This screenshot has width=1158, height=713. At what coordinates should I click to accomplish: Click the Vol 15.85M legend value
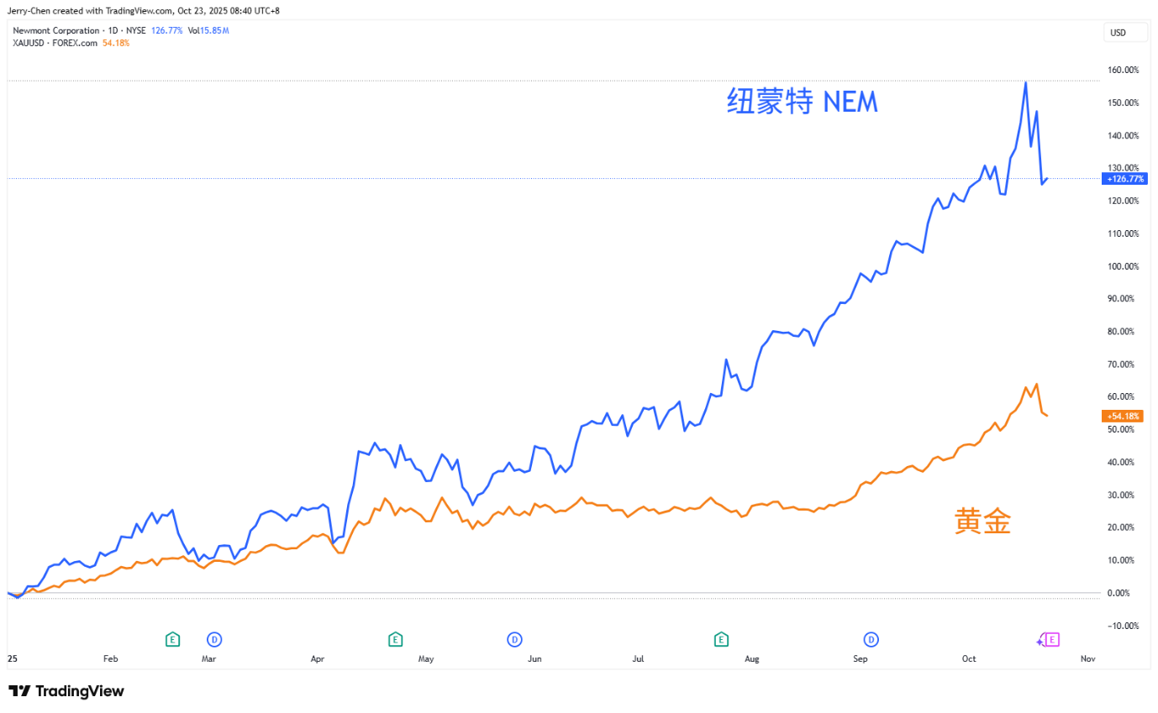click(208, 31)
